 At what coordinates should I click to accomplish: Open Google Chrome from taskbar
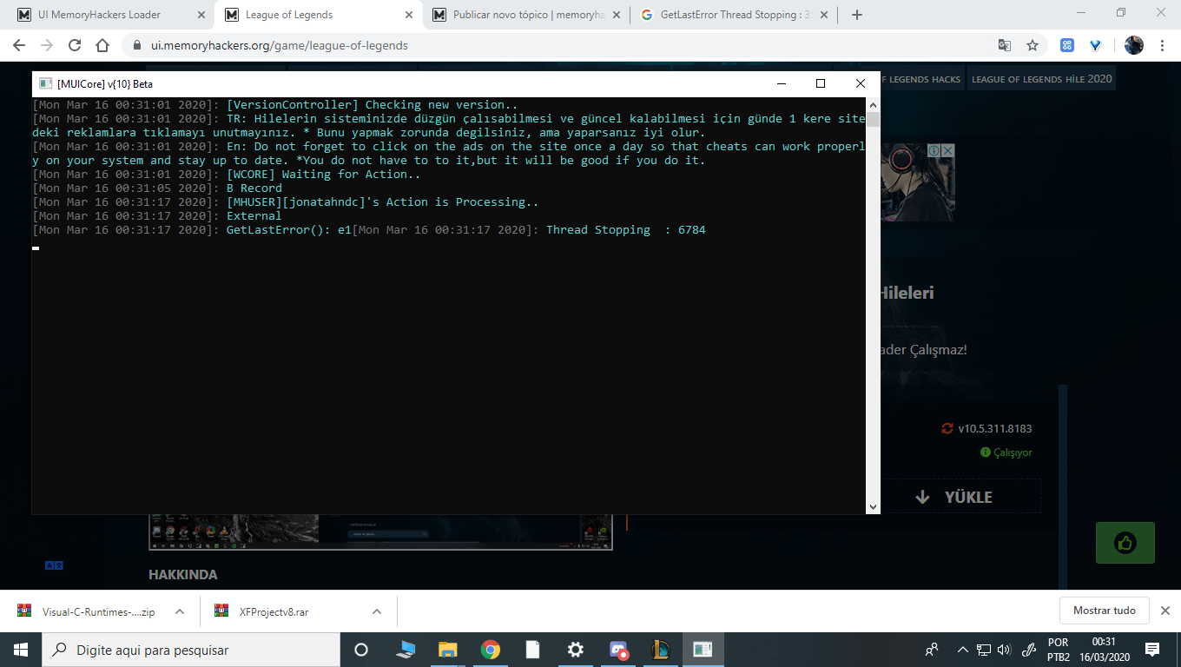[x=491, y=650]
